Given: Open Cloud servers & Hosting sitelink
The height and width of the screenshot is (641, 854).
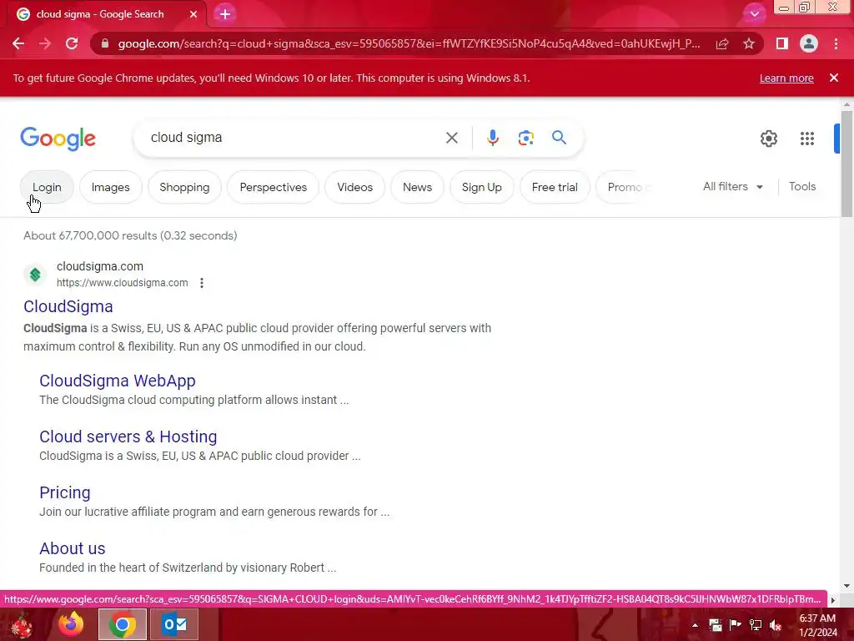Looking at the screenshot, I should click(x=128, y=437).
